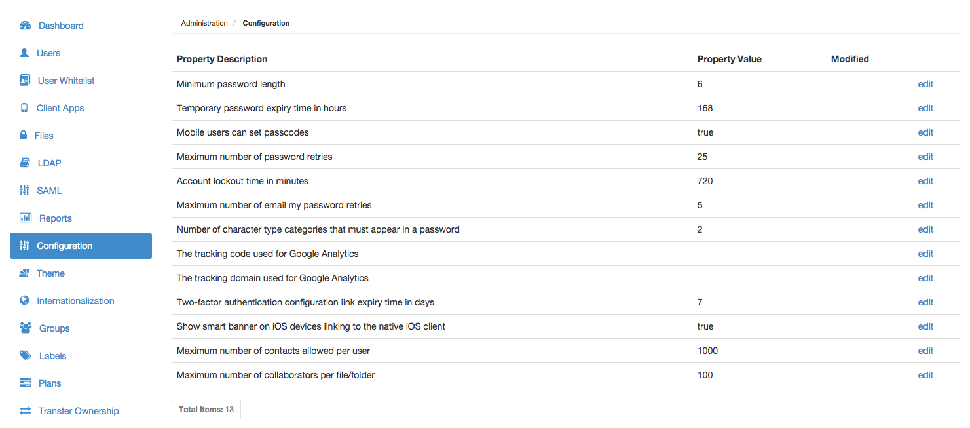Open the Transfer Ownership page
The image size is (970, 428).
tap(79, 411)
